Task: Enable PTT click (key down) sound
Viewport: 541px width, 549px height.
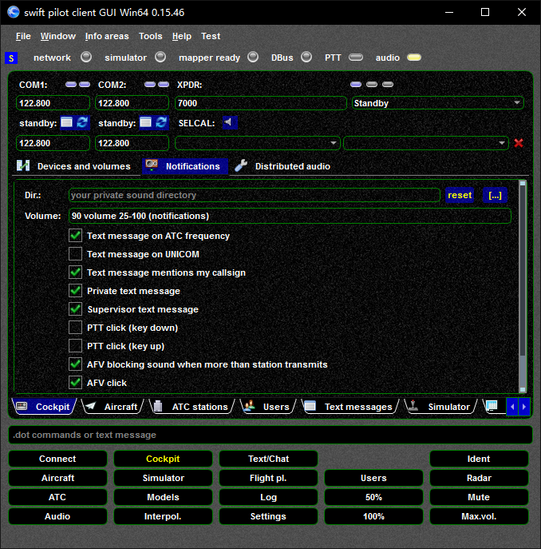Action: point(76,328)
